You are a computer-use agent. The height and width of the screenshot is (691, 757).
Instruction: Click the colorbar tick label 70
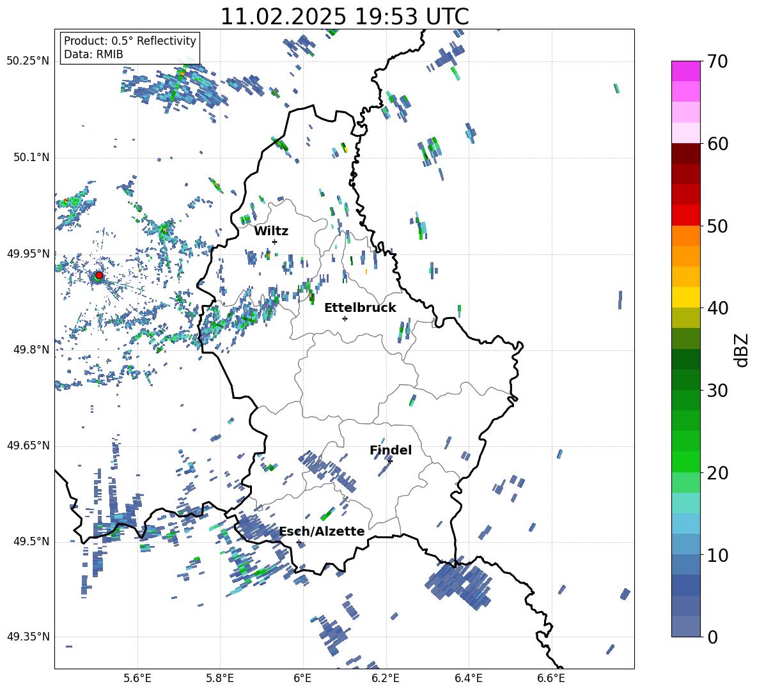click(717, 62)
